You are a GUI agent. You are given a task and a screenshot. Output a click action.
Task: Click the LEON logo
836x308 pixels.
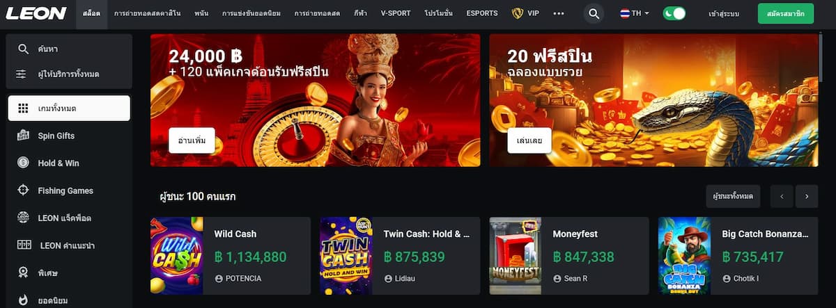[36, 13]
